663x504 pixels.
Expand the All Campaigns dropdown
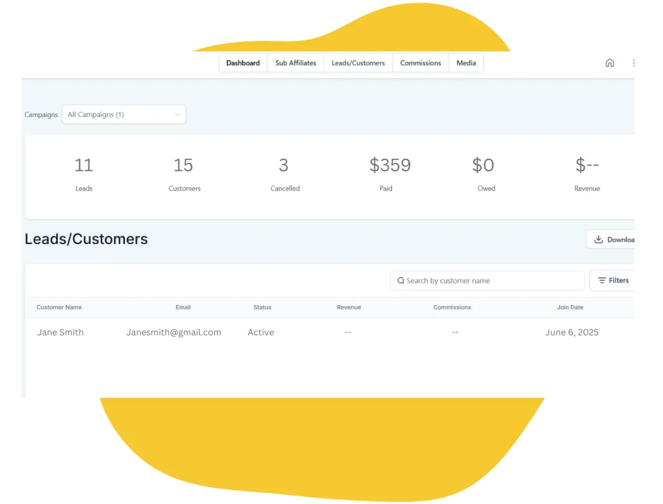coord(124,114)
